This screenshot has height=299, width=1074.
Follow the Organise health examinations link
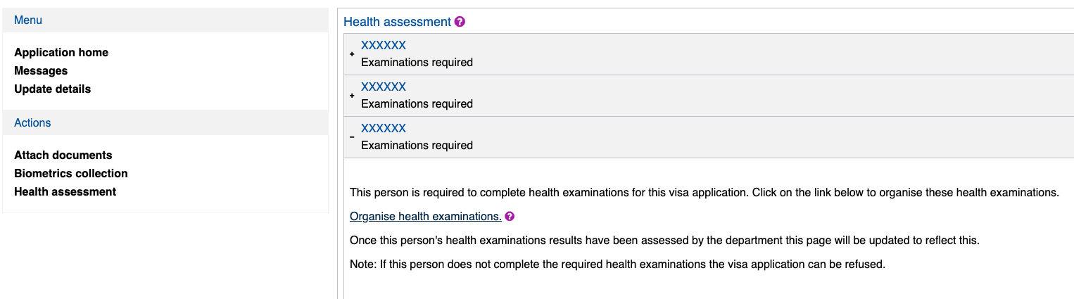coord(425,217)
